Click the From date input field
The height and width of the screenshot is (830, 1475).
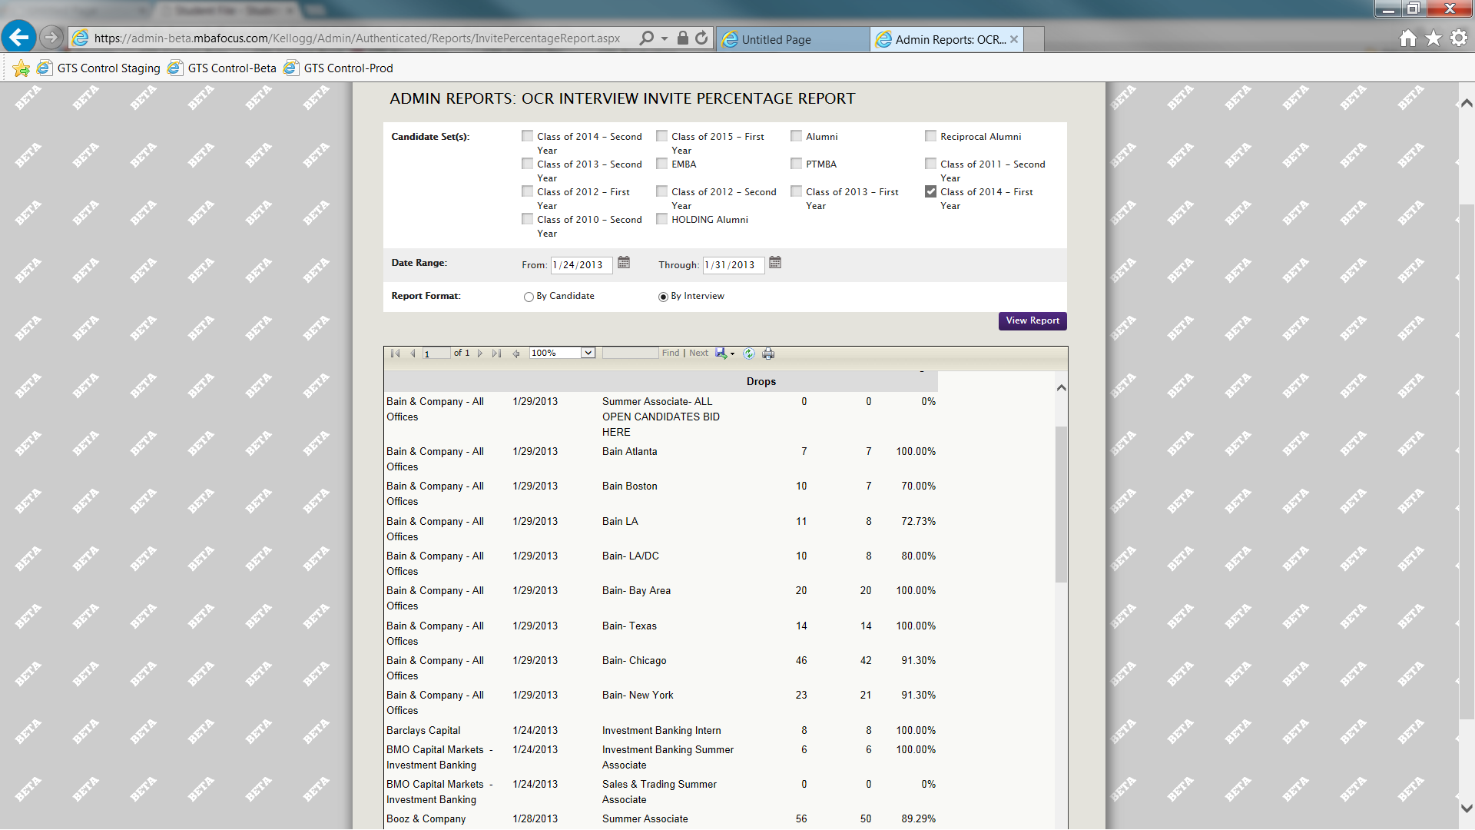click(x=582, y=265)
